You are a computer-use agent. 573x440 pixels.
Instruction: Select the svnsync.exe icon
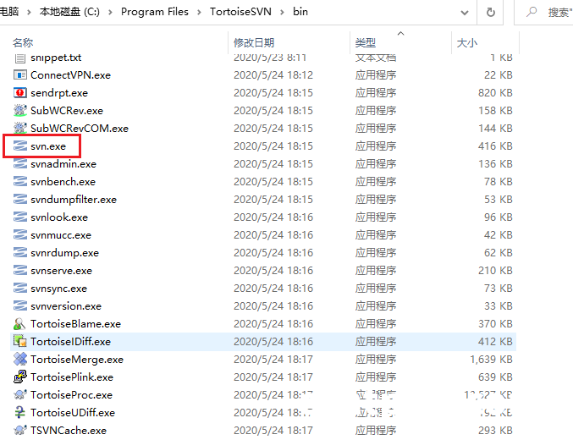coord(20,289)
